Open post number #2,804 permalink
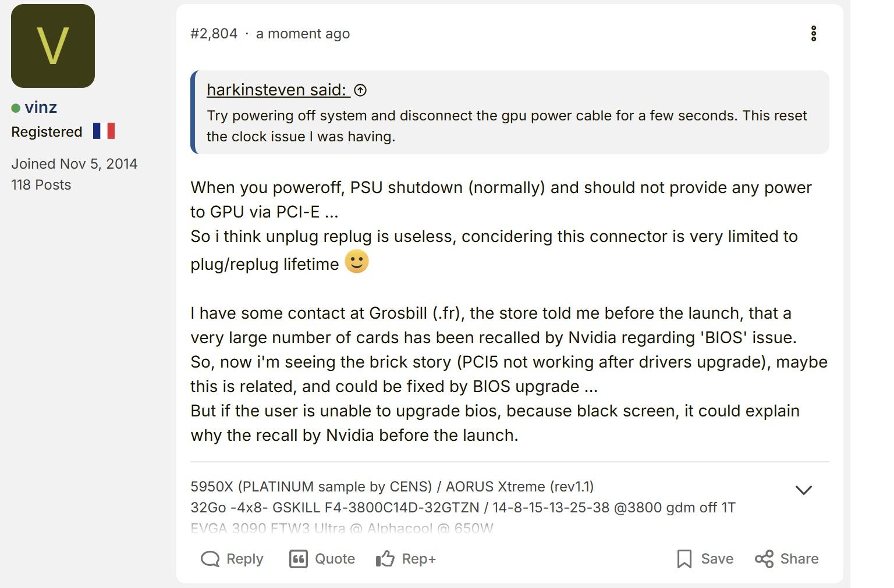The image size is (894, 588). coord(214,34)
